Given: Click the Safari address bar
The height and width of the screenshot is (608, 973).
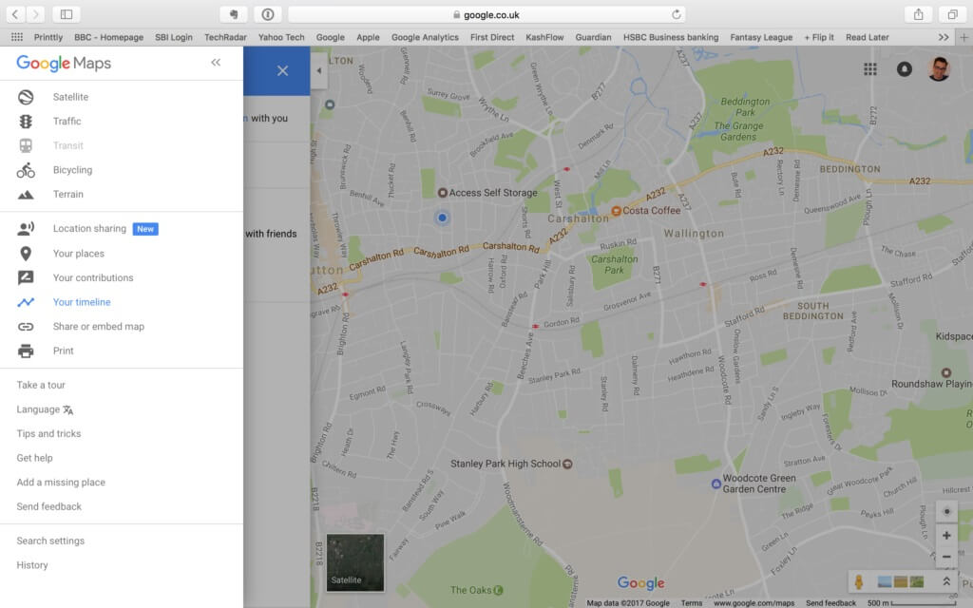Looking at the screenshot, I should [486, 14].
